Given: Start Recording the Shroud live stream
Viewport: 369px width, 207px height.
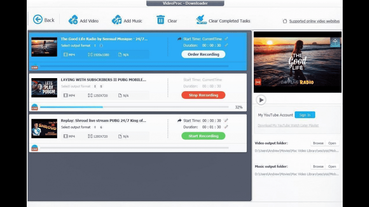Looking at the screenshot, I should (203, 136).
